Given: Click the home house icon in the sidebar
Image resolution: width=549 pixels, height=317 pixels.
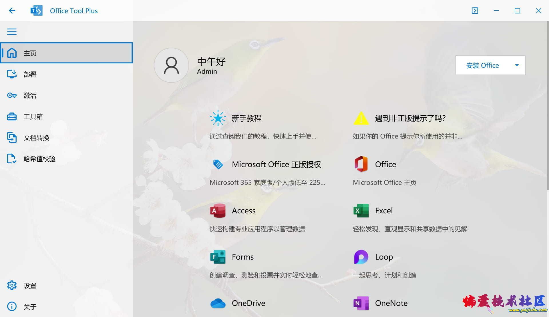Looking at the screenshot, I should pos(12,53).
